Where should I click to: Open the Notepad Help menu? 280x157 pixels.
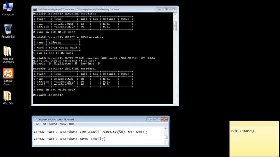coord(71,124)
